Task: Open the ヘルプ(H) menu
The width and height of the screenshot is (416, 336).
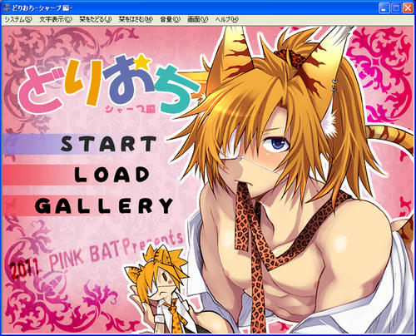Action: click(227, 19)
